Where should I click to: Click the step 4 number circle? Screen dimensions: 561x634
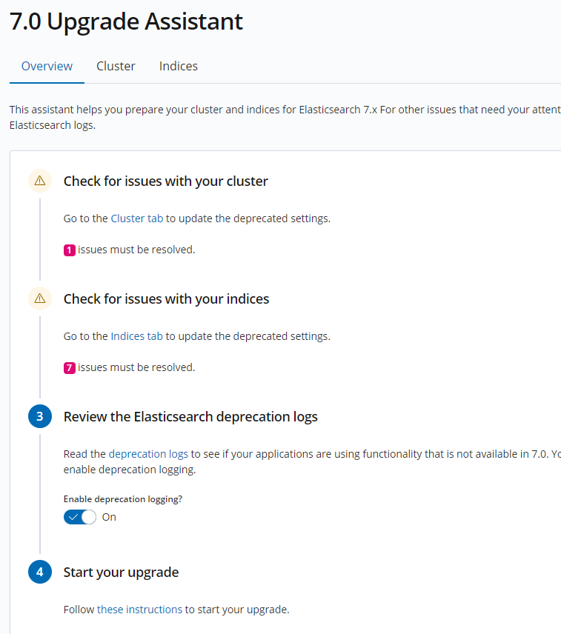tap(40, 572)
